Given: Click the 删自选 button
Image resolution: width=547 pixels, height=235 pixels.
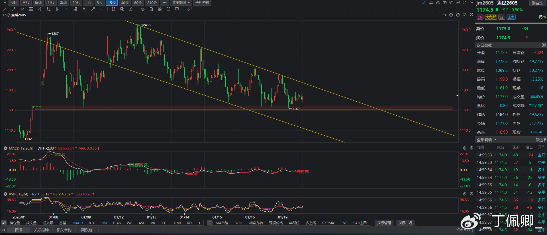Looking at the screenshot, I should coord(537,3).
